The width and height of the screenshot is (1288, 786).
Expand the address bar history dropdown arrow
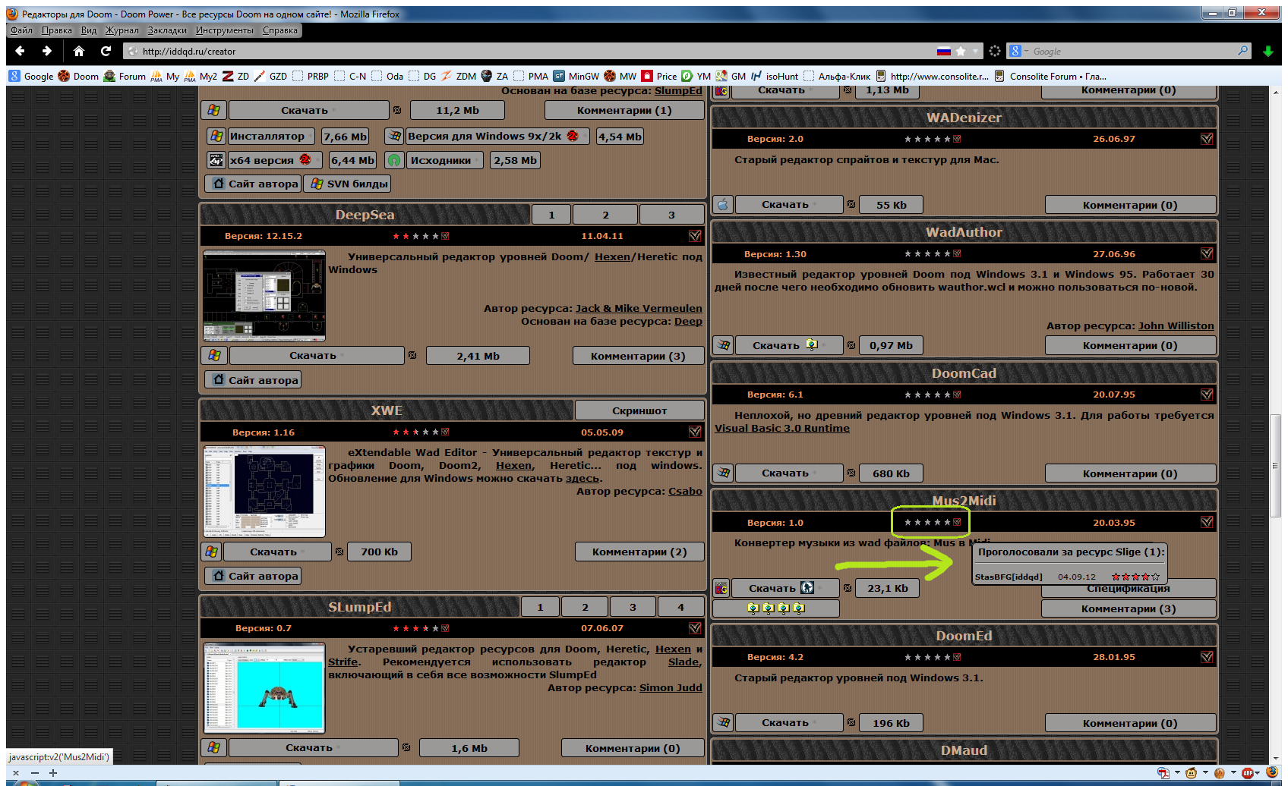point(977,51)
